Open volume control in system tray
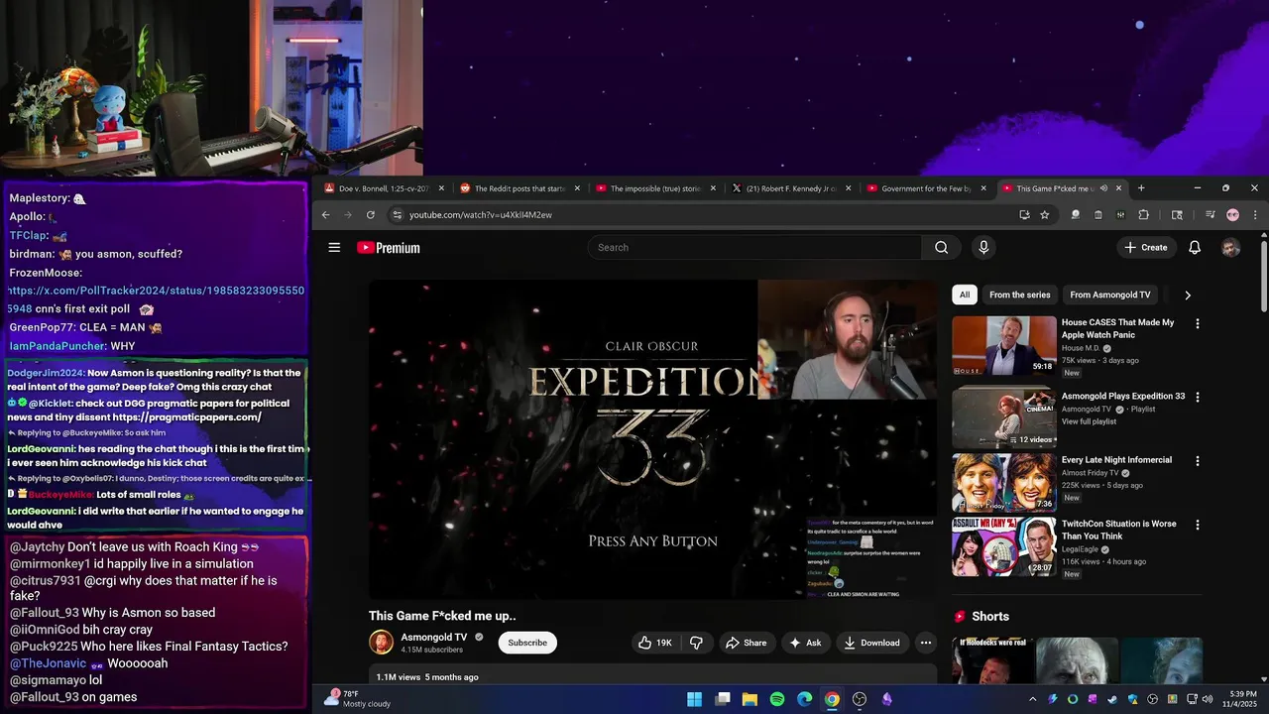This screenshot has height=714, width=1269. (1208, 699)
